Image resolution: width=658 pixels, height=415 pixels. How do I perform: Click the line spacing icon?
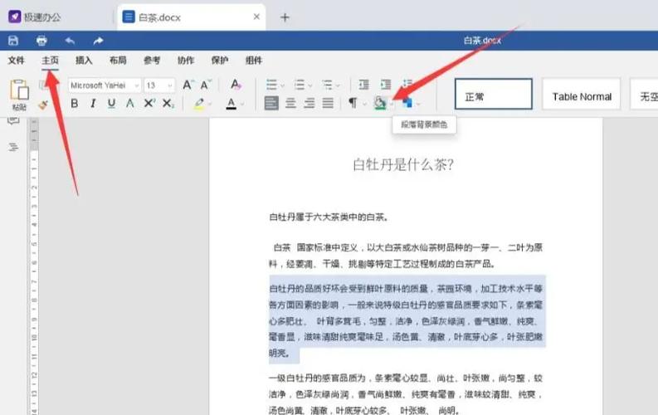click(407, 84)
